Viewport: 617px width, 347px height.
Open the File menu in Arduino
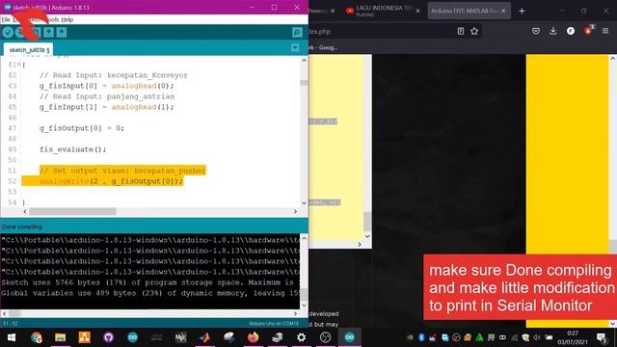click(6, 19)
